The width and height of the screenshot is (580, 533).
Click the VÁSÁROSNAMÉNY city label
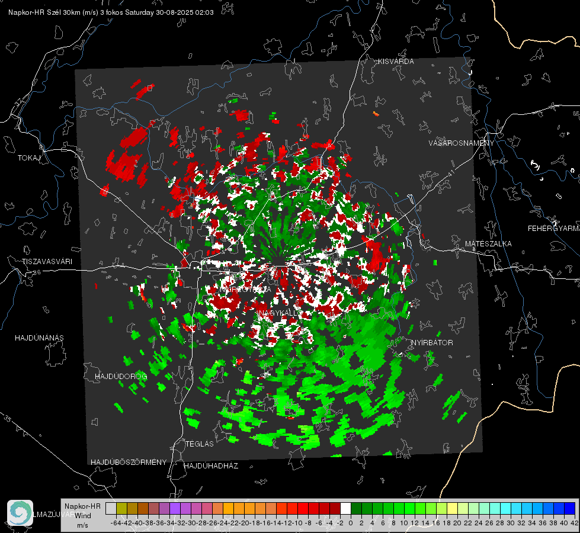[462, 143]
